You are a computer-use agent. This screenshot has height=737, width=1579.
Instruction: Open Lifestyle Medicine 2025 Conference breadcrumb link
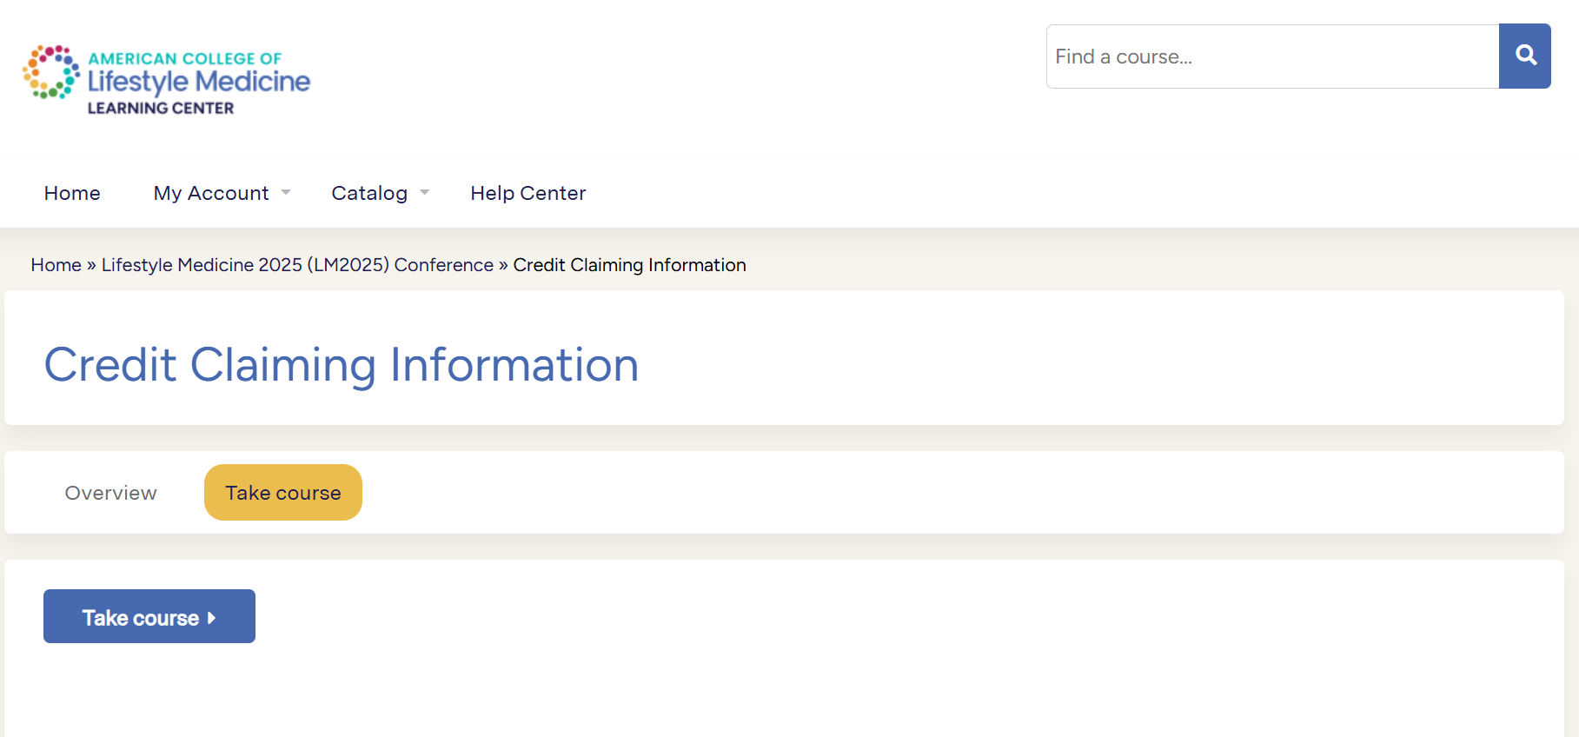(x=297, y=265)
